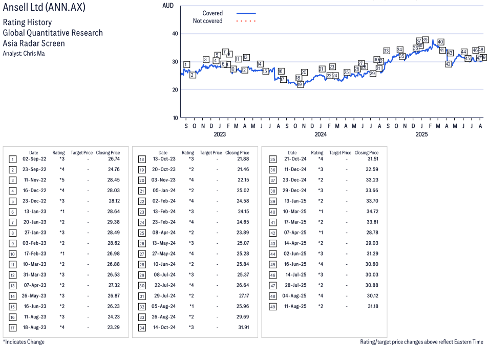Click the AUD axis currency label
This screenshot has height=345, width=489.
pos(168,6)
